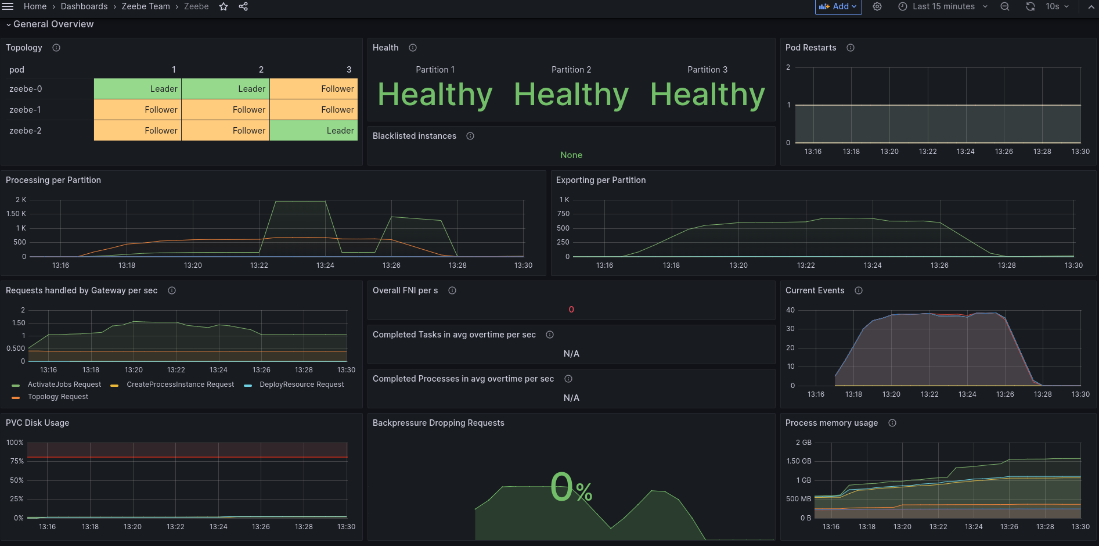Click the Topology panel title
Viewport: 1099px width, 546px height.
(x=24, y=48)
